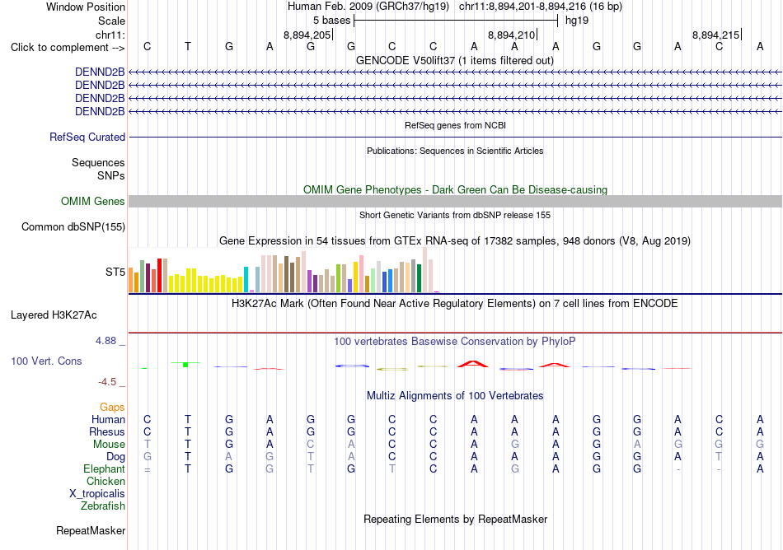
Task: Click the Multiz Alignments of 100 Vertebrates title
Action: pos(455,396)
